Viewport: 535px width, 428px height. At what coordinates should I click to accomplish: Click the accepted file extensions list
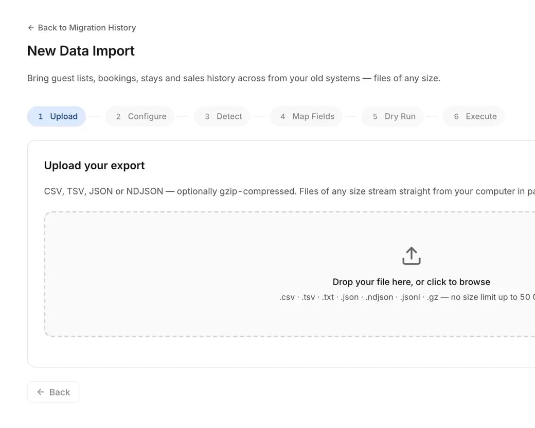pyautogui.click(x=407, y=297)
